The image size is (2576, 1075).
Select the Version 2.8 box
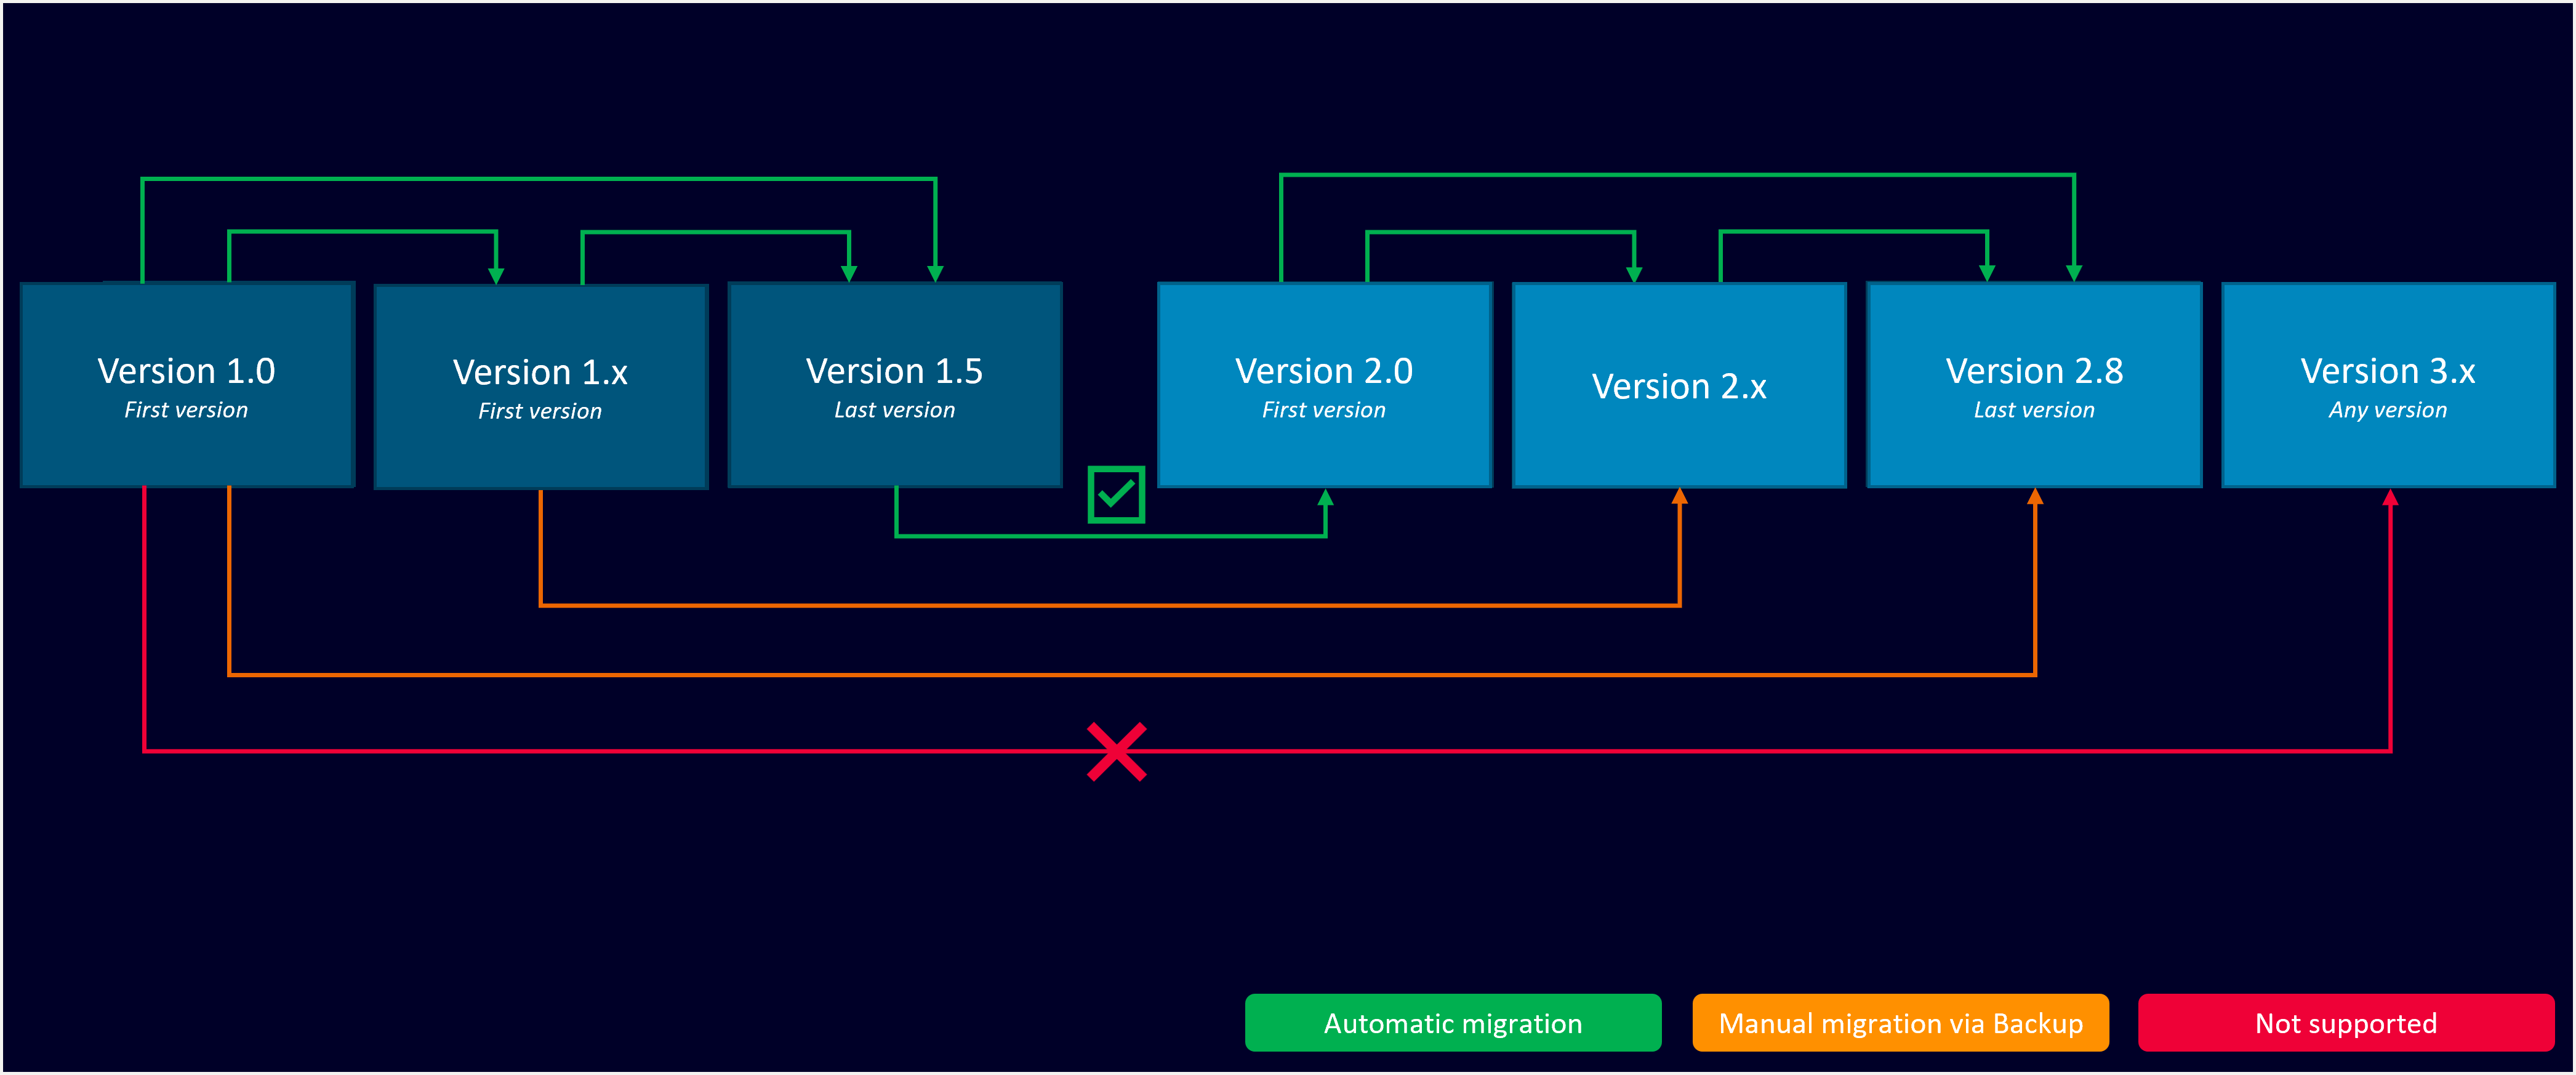click(x=2034, y=385)
